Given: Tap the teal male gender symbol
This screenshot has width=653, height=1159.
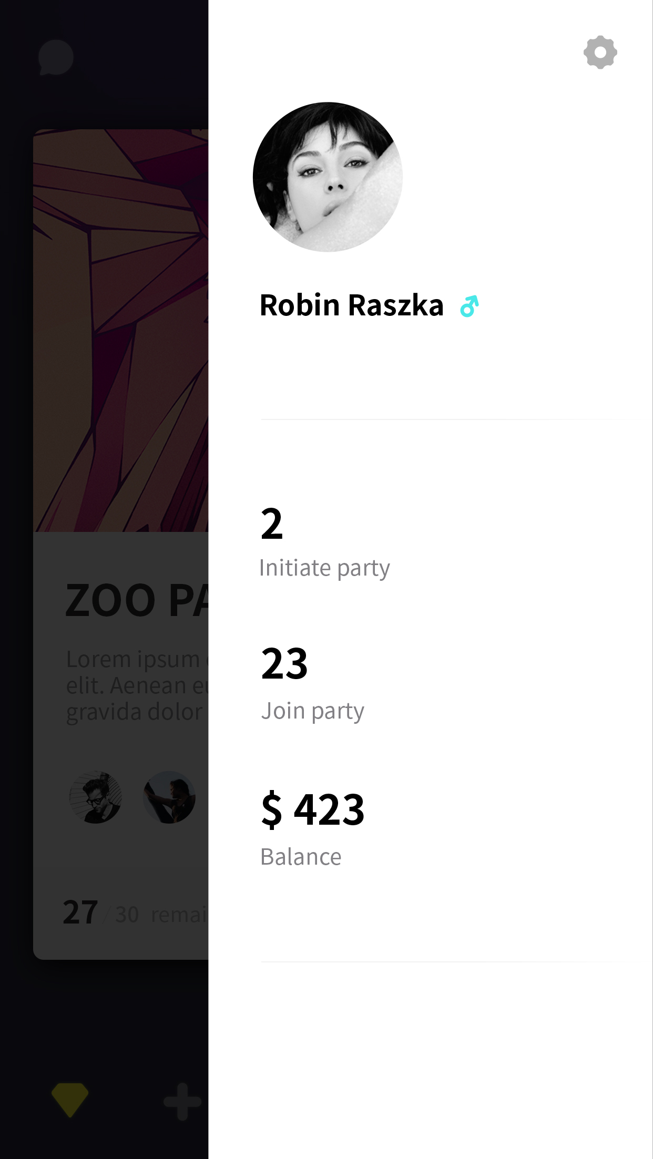Looking at the screenshot, I should click(469, 306).
